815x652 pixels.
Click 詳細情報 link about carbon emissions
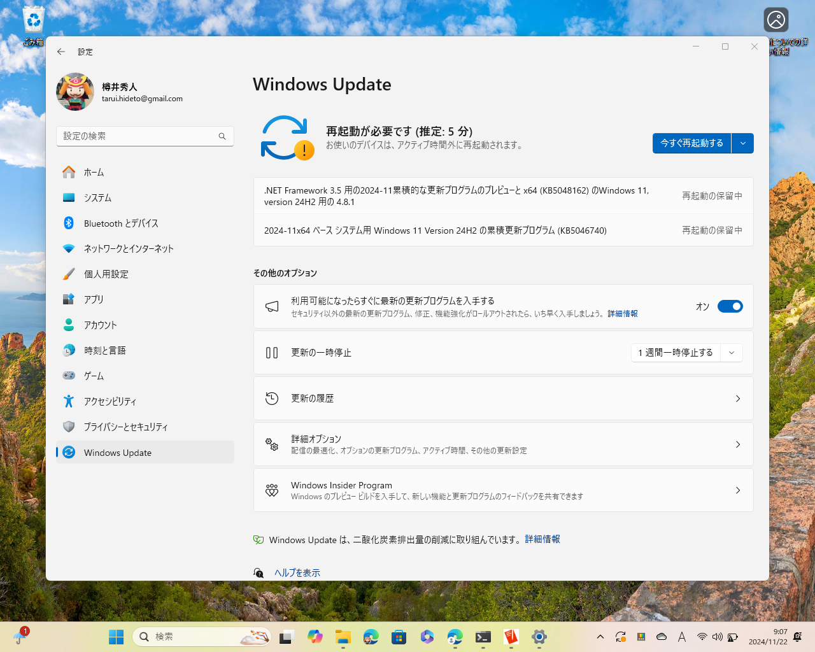pyautogui.click(x=542, y=539)
